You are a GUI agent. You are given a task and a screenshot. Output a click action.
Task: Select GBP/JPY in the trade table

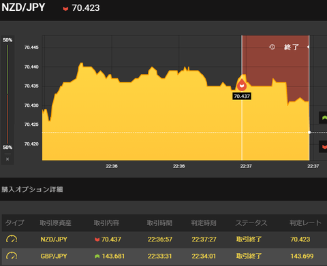pos(54,256)
